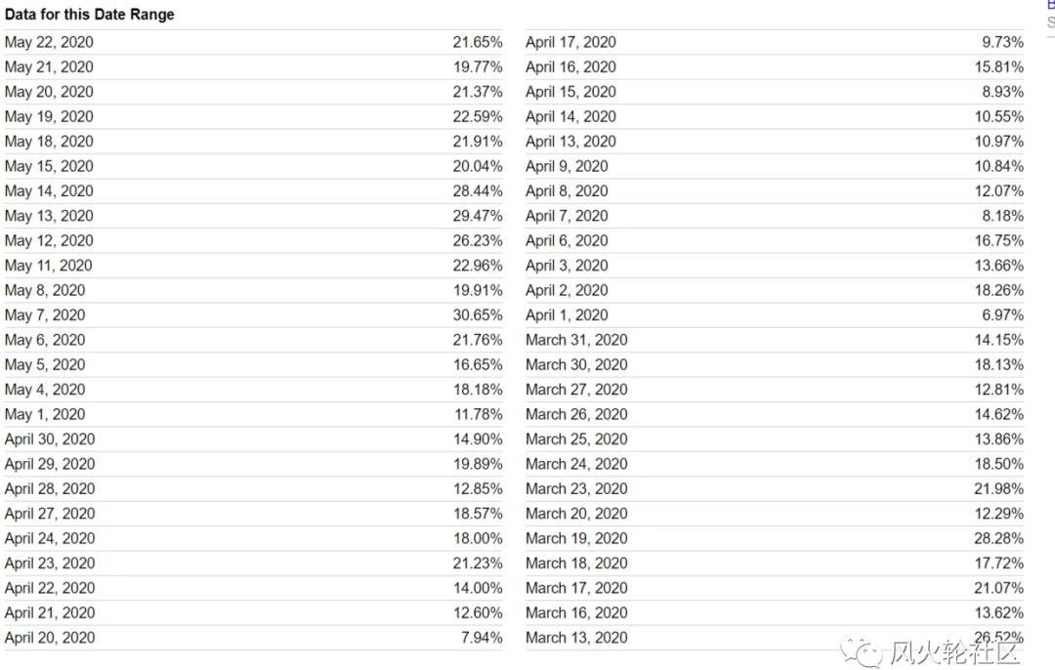
Task: Select the May 1, 2020 date cell
Action: tap(45, 414)
